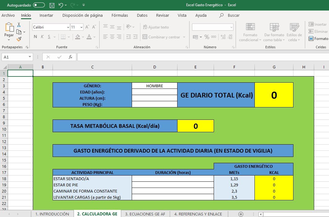Click the yellow Tasa Metabólica Basal result cell
The height and width of the screenshot is (217, 329).
pyautogui.click(x=195, y=126)
